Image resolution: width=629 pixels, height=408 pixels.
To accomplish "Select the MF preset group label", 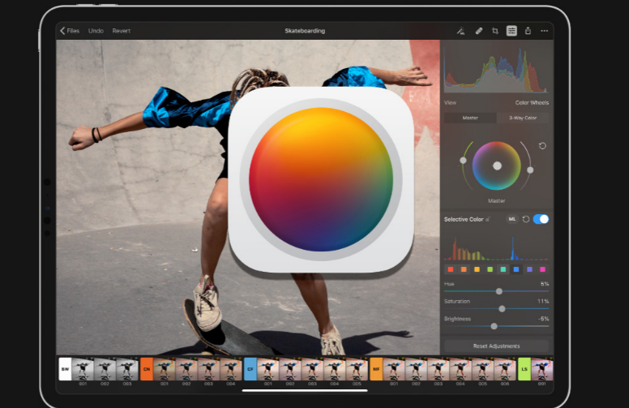I will point(376,369).
